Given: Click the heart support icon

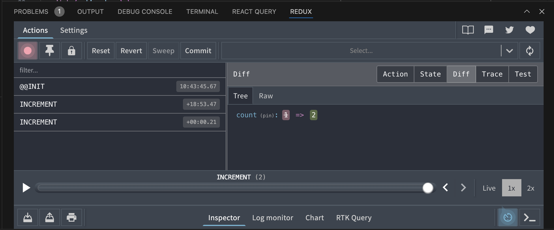Looking at the screenshot, I should click(530, 30).
